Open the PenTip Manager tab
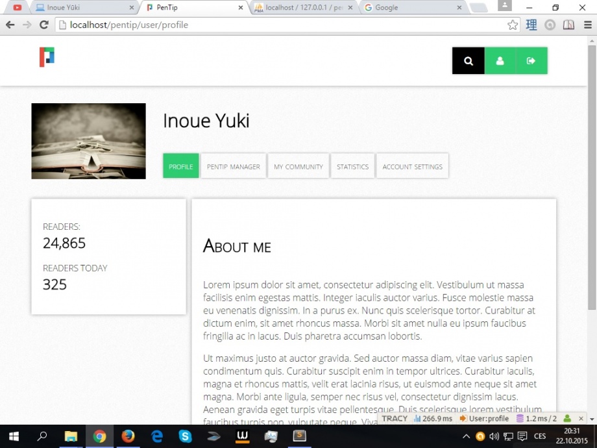The image size is (597, 448). pyautogui.click(x=234, y=166)
